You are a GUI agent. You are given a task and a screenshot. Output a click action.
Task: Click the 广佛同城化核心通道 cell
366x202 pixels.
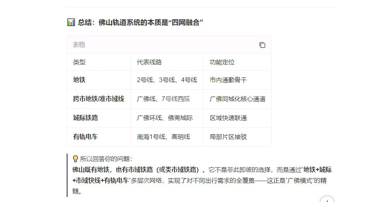(x=238, y=99)
